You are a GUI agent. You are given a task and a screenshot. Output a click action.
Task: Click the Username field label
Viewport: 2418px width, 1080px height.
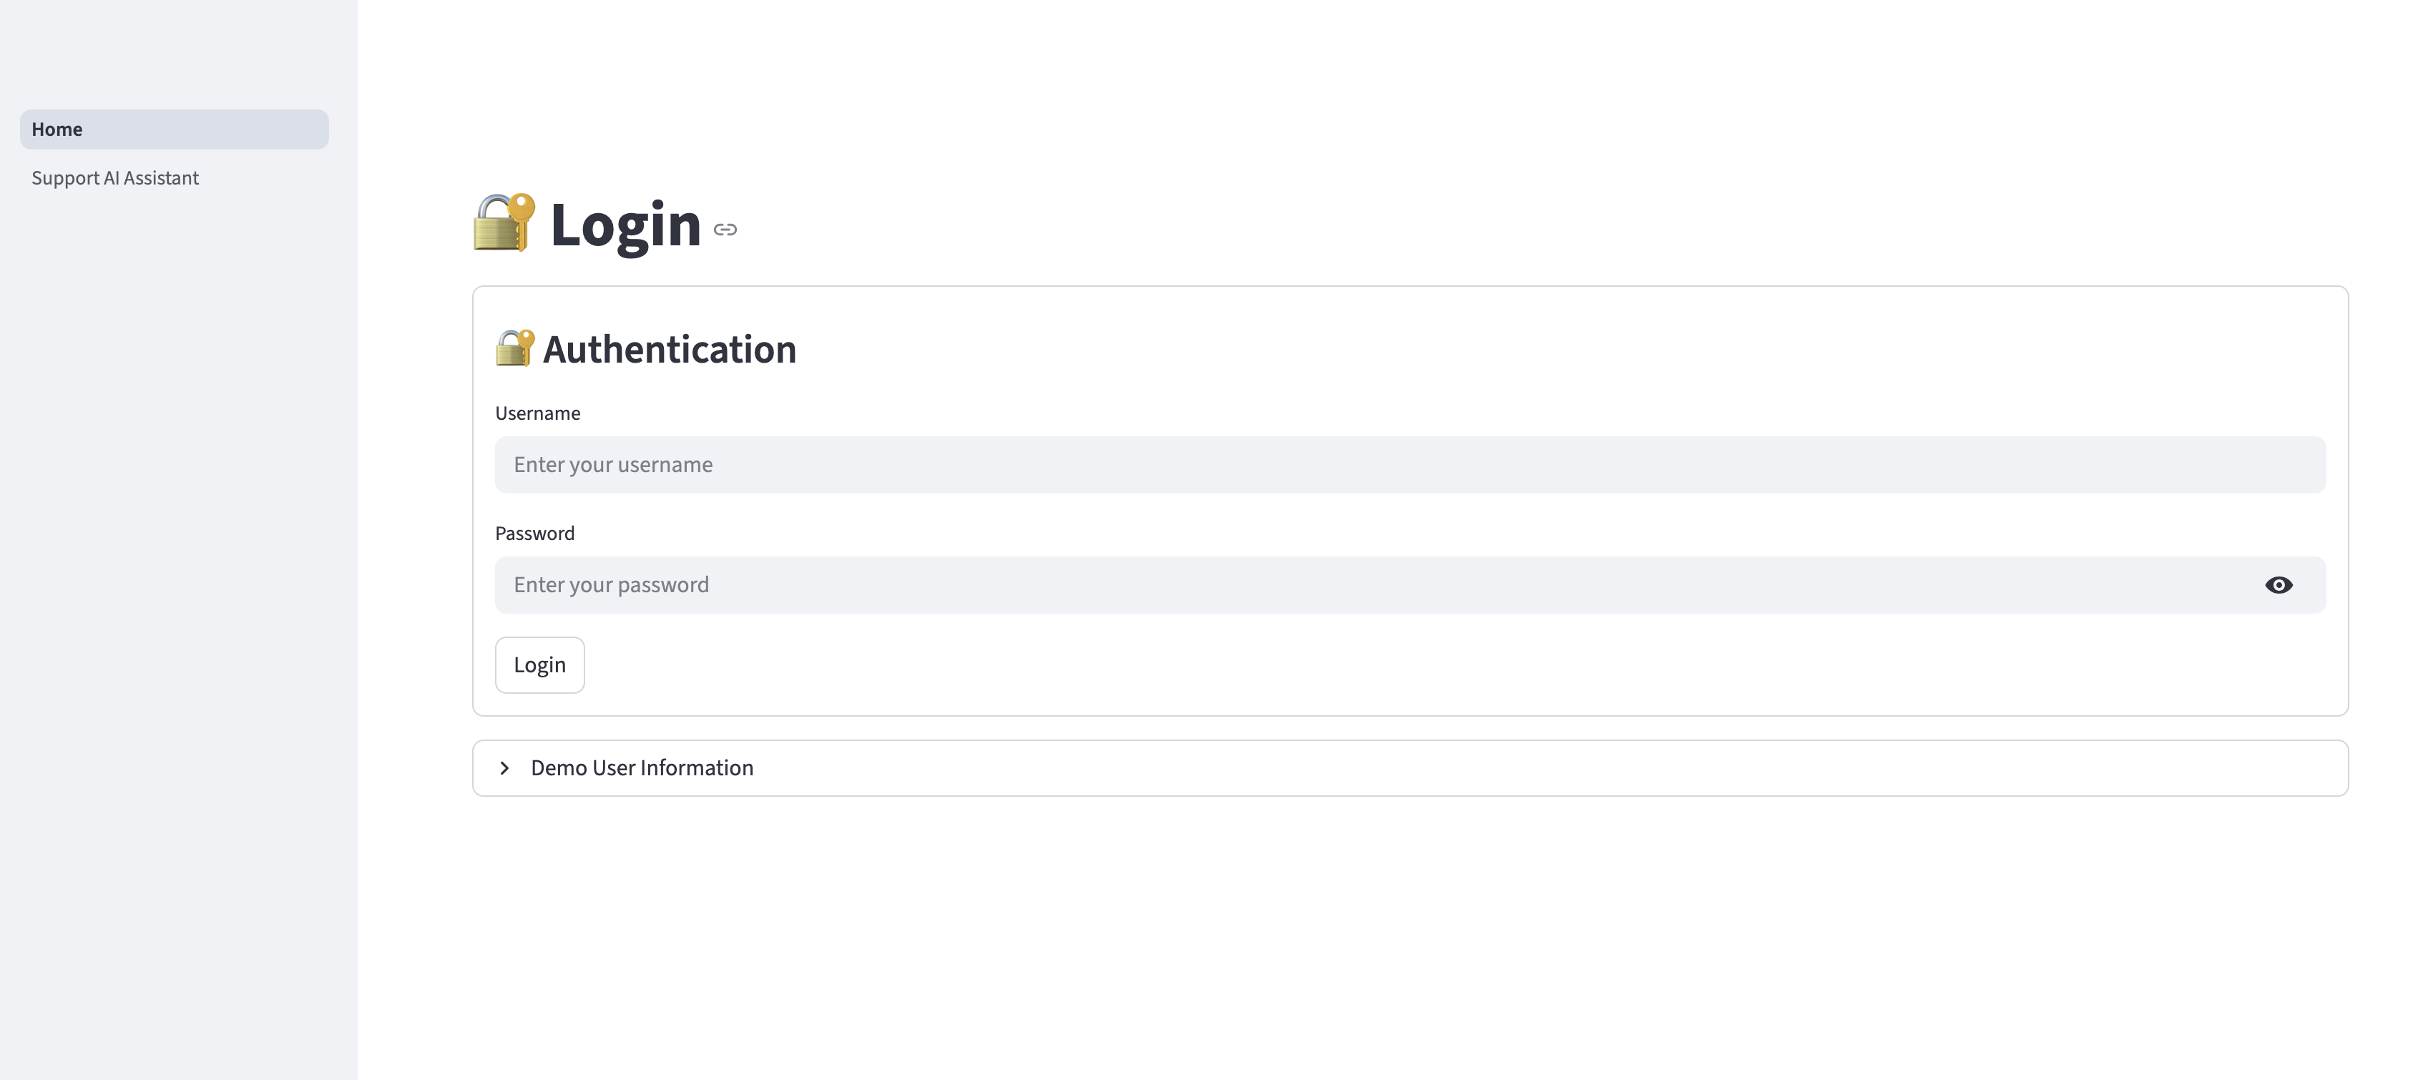[538, 414]
